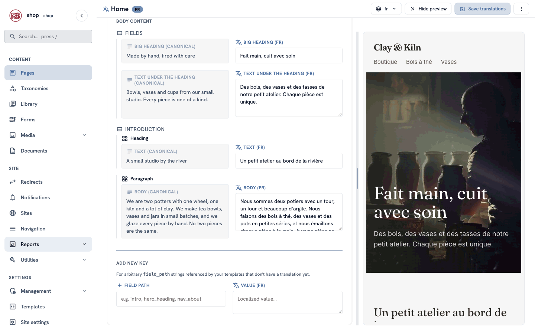535x334 pixels.
Task: Click the Search input field
Action: click(48, 36)
